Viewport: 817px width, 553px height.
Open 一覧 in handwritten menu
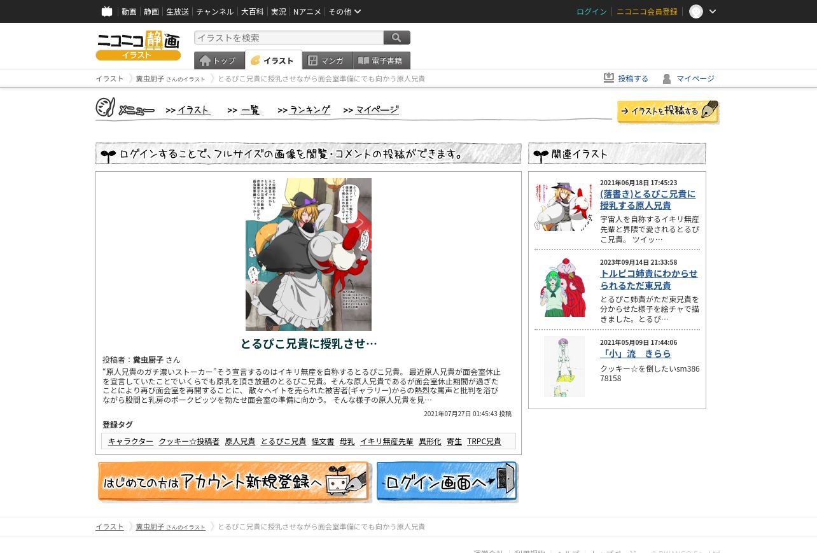pos(251,110)
